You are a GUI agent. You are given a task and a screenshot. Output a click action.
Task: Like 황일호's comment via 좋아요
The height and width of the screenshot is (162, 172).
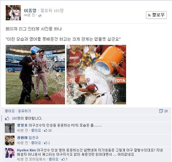click(36, 130)
